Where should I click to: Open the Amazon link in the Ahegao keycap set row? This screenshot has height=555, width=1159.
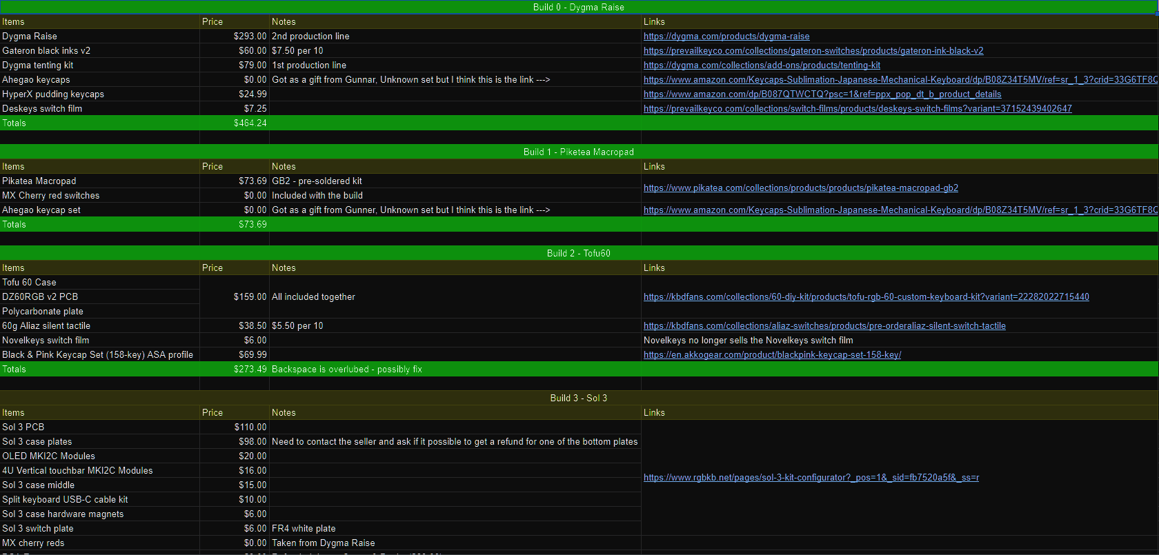pyautogui.click(x=900, y=210)
